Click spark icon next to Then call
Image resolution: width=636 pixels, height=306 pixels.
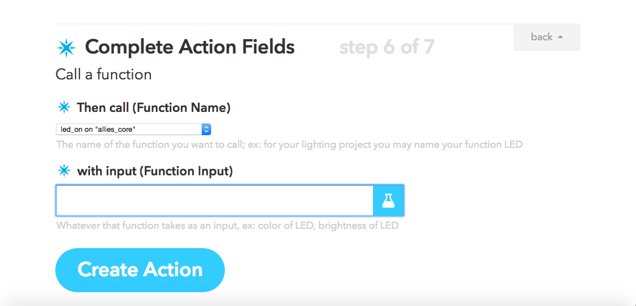tap(65, 107)
